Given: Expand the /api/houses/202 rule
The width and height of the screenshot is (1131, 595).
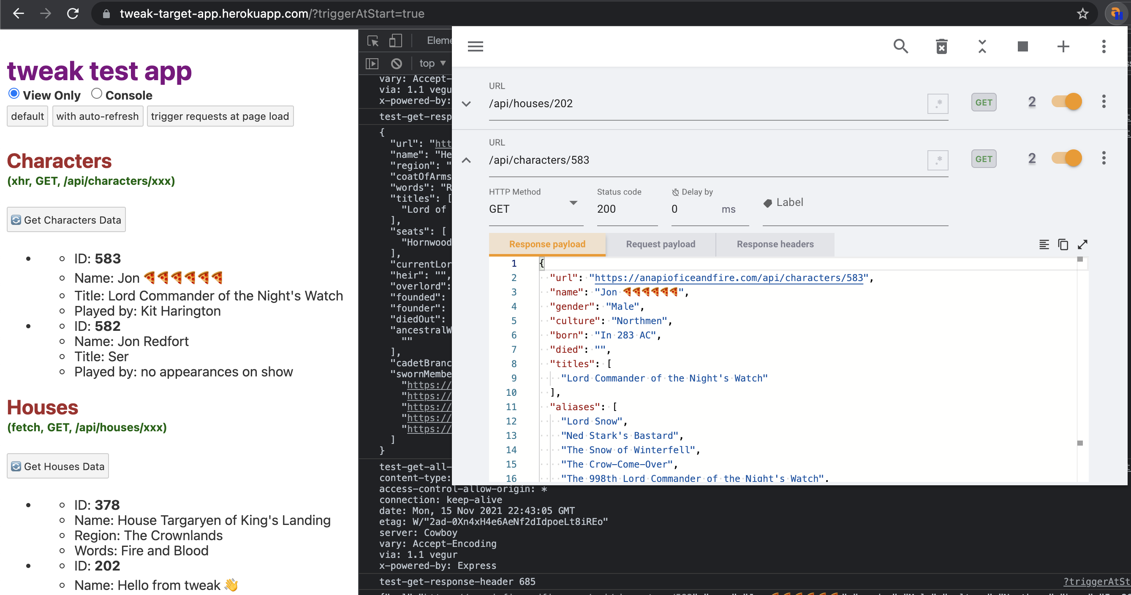Looking at the screenshot, I should (466, 104).
